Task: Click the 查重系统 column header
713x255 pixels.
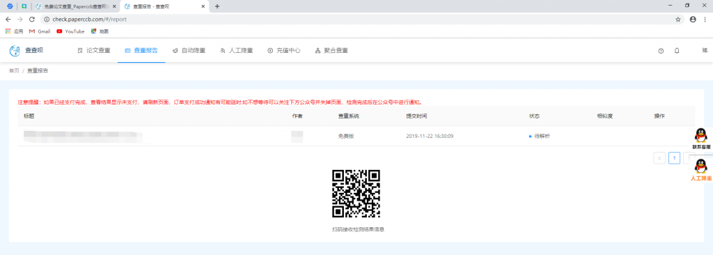Action: pos(349,116)
